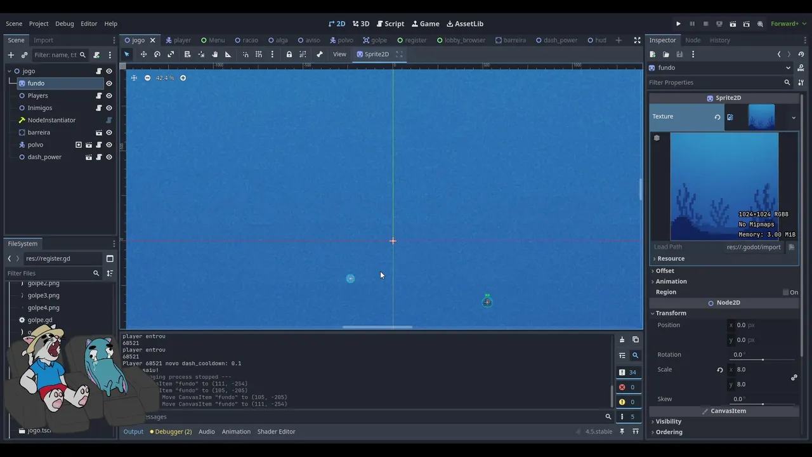812x457 pixels.
Task: Select the Move Mode tool
Action: pyautogui.click(x=143, y=55)
